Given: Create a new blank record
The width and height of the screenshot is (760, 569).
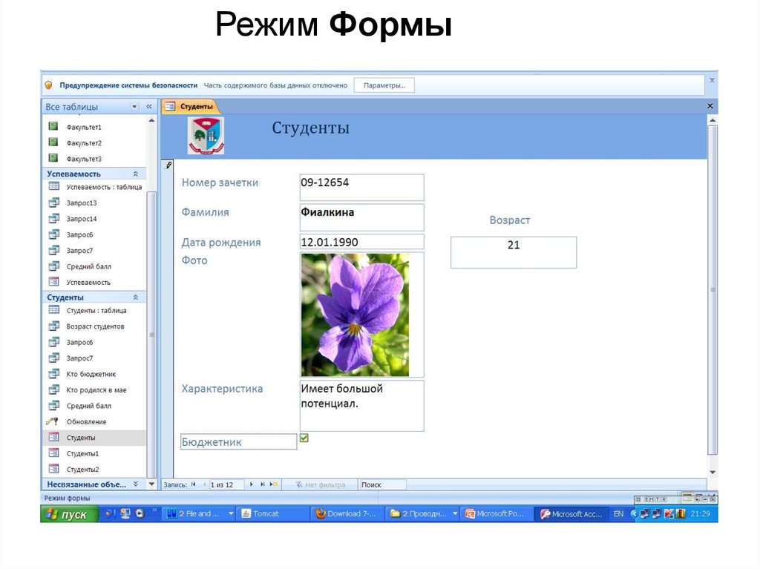Looking at the screenshot, I should pyautogui.click(x=274, y=484).
